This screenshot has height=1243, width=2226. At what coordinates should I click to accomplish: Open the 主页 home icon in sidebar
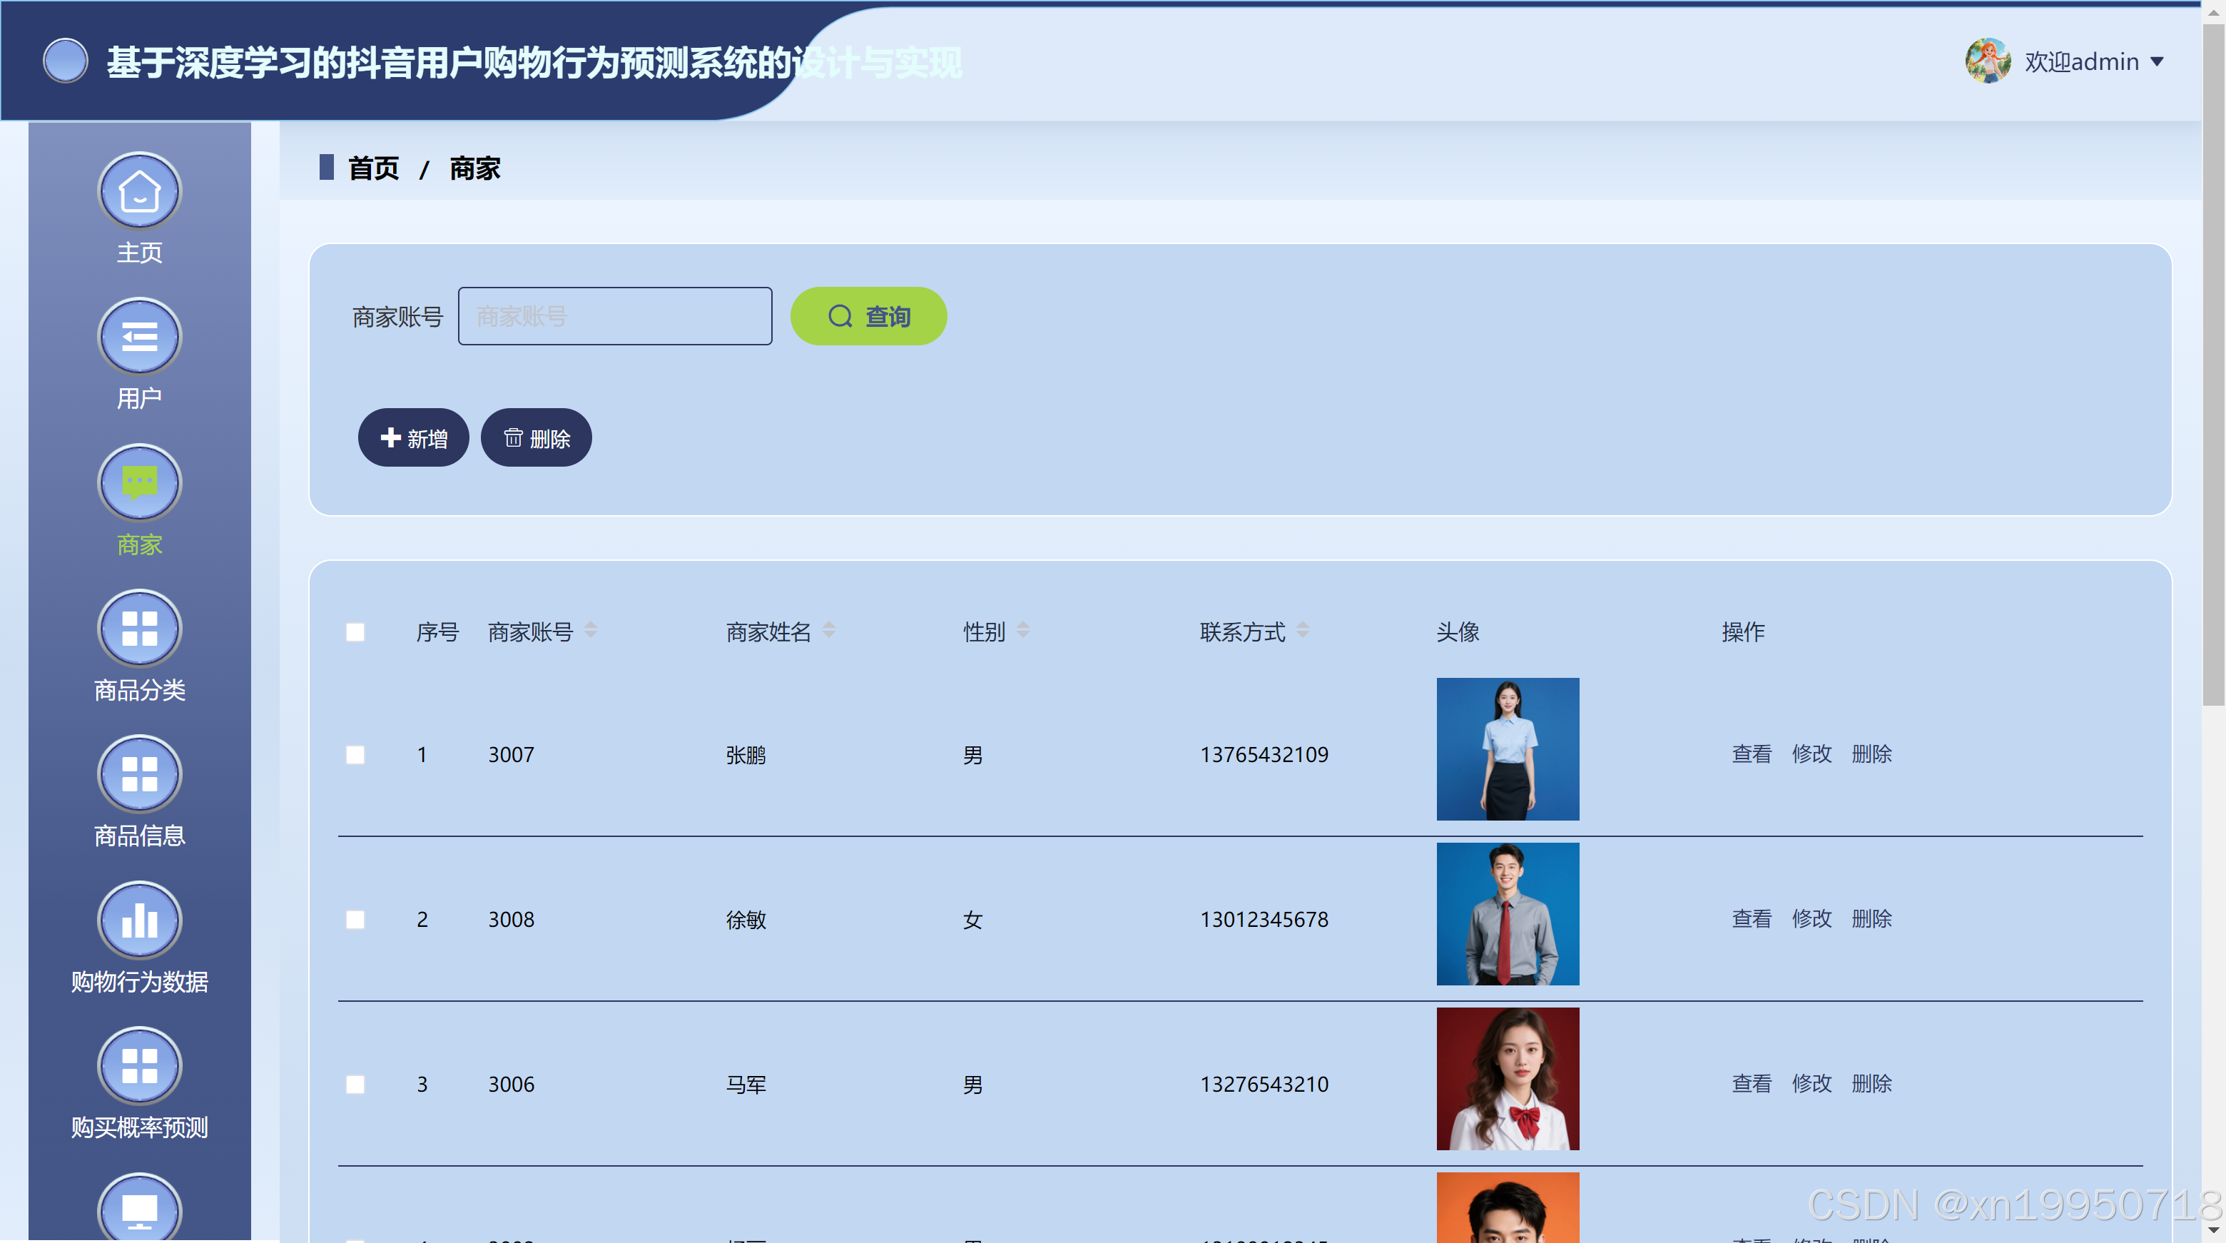139,191
